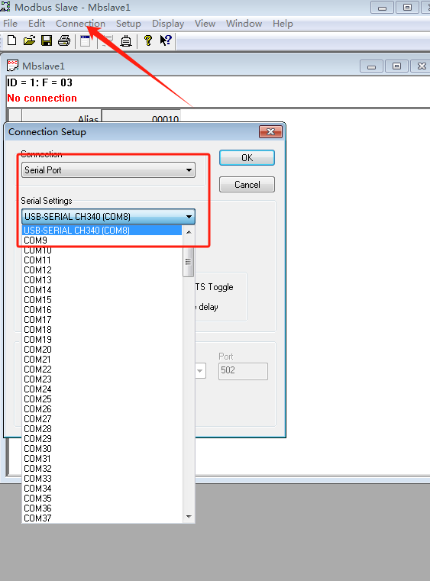Click the New document toolbar icon

pos(12,40)
